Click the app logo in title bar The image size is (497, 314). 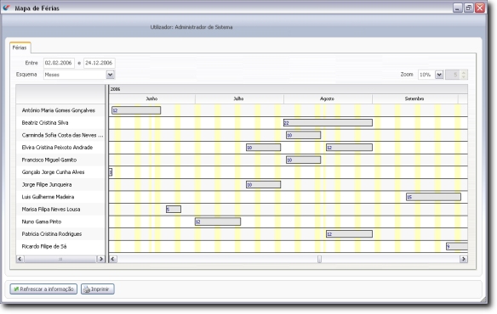pyautogui.click(x=6, y=8)
